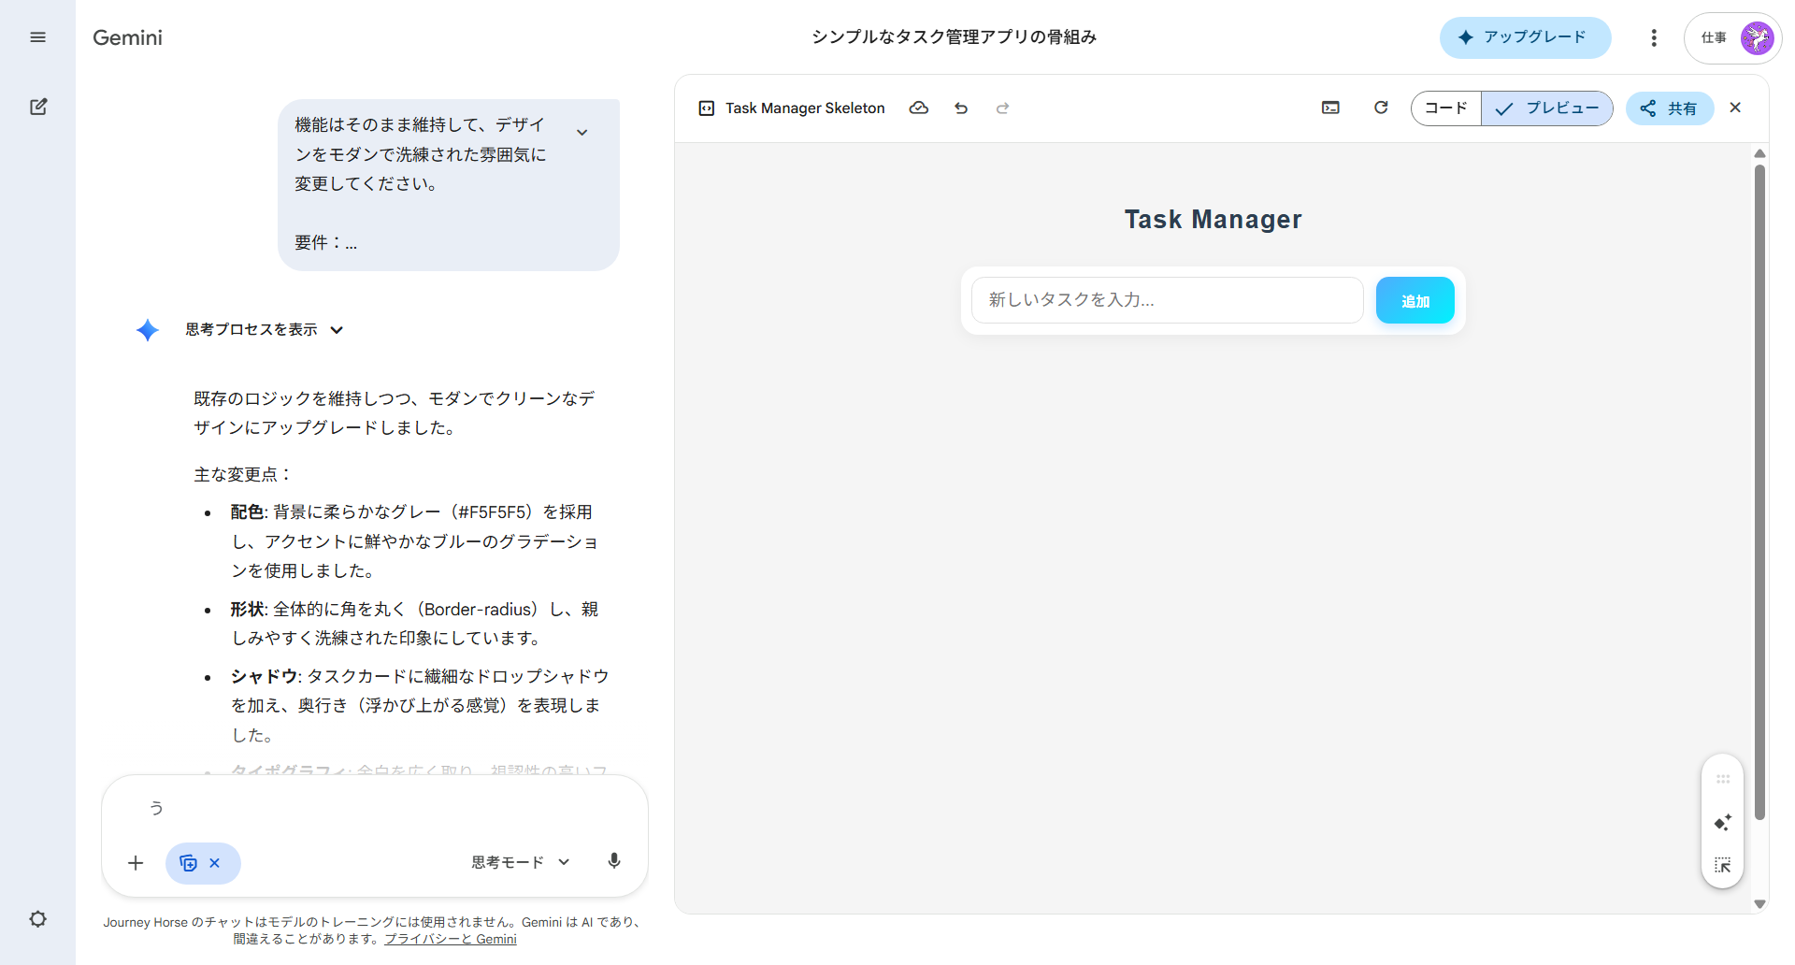Collapse the user message with the chevron
Viewport: 1795px width, 965px height.
(x=582, y=130)
